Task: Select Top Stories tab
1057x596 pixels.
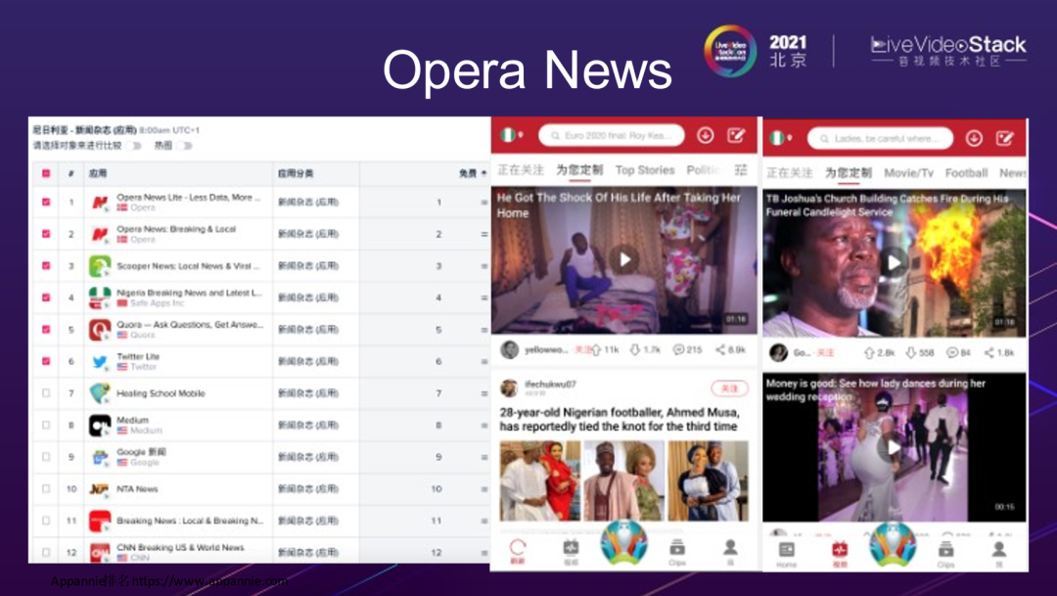Action: click(x=644, y=170)
